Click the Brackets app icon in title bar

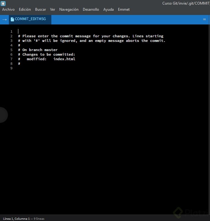pyautogui.click(x=3, y=4)
